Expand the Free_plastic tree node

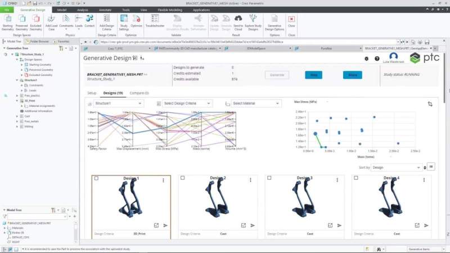(17, 96)
